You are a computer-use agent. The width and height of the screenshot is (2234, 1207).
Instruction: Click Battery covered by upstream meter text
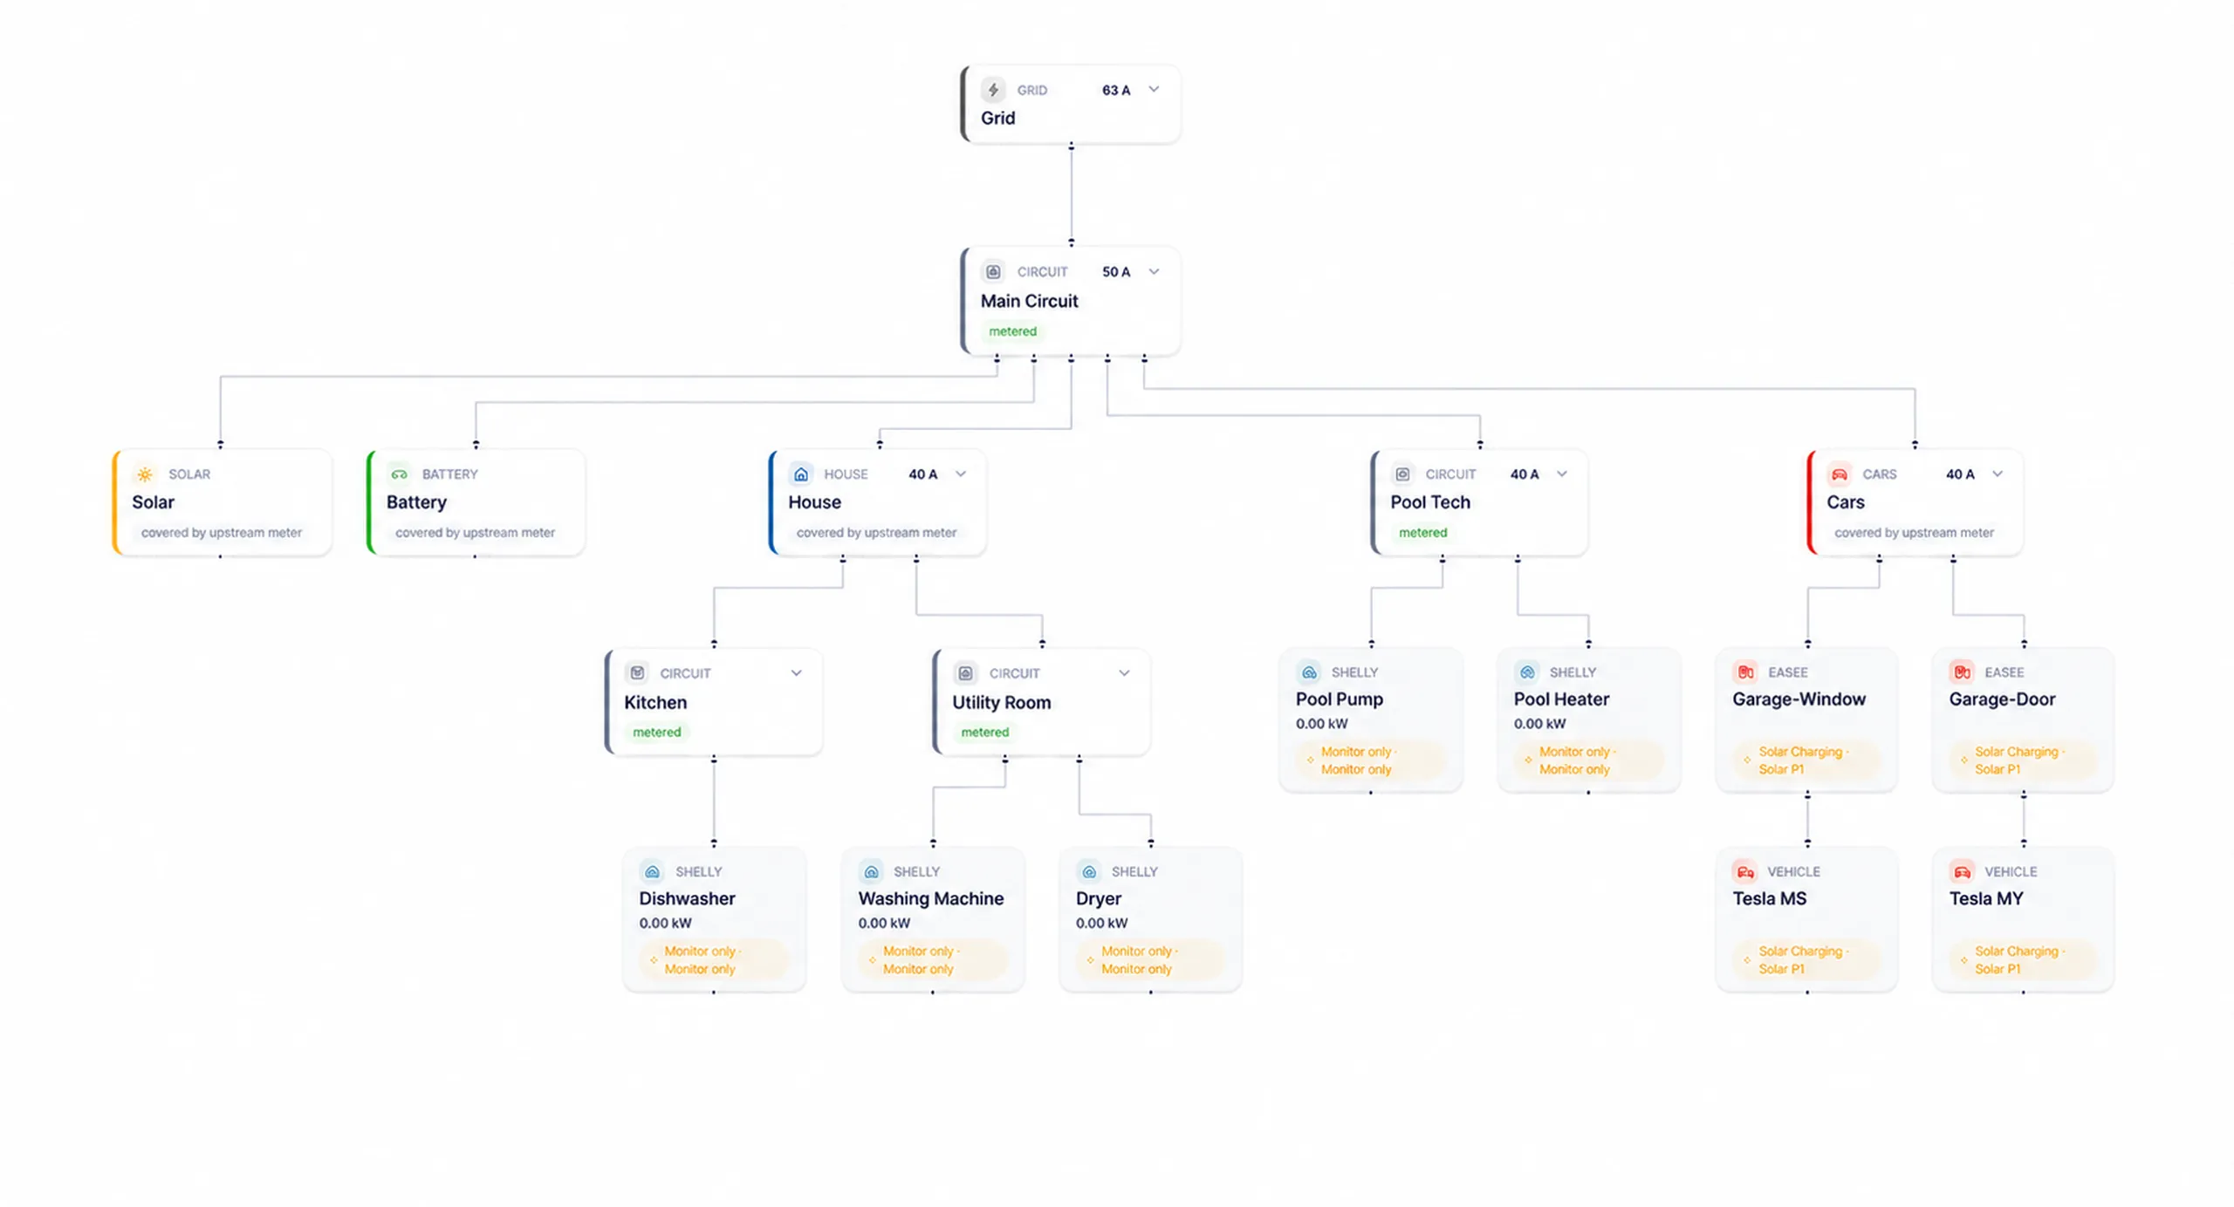point(475,532)
